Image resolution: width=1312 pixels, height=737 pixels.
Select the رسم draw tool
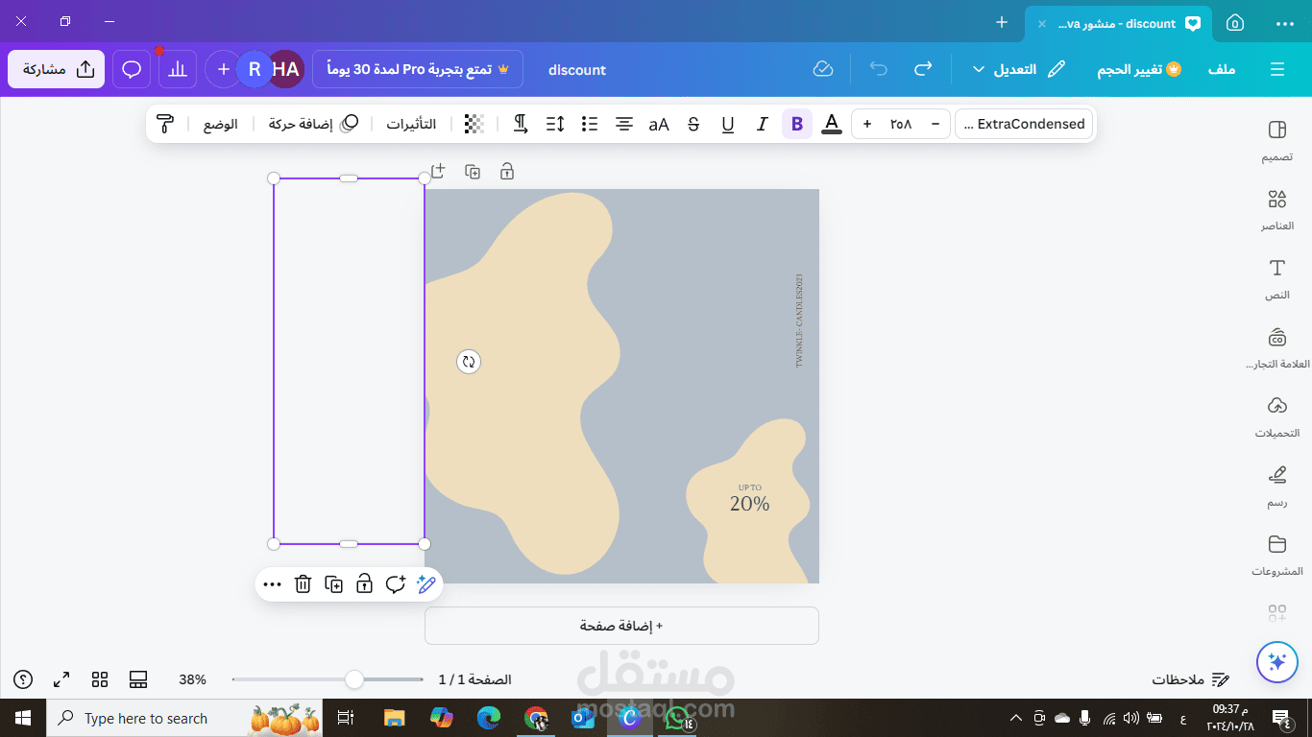(x=1276, y=487)
